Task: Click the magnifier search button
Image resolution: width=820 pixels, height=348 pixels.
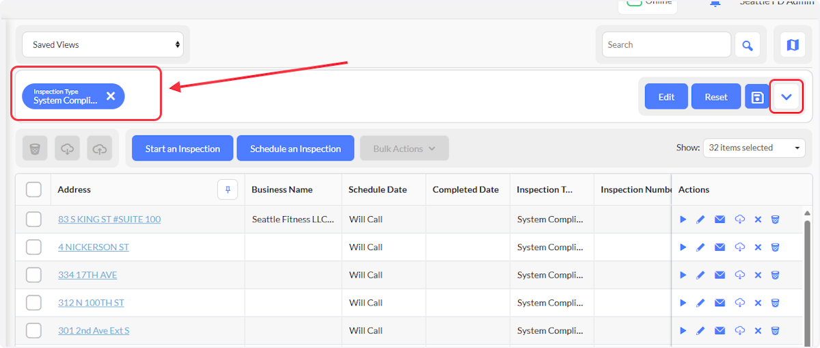Action: (748, 45)
